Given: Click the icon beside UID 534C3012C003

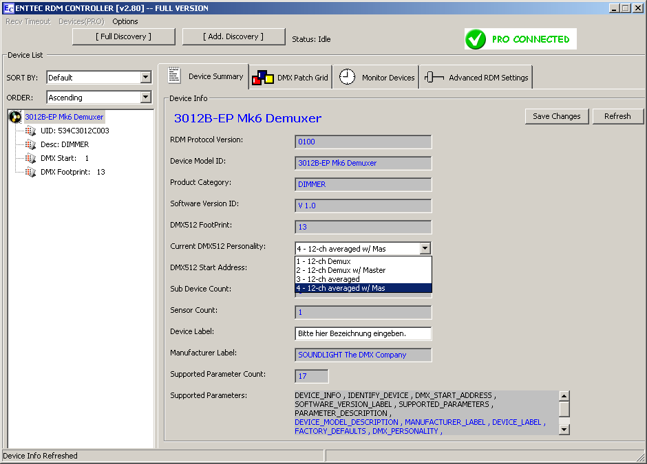Looking at the screenshot, I should 30,131.
